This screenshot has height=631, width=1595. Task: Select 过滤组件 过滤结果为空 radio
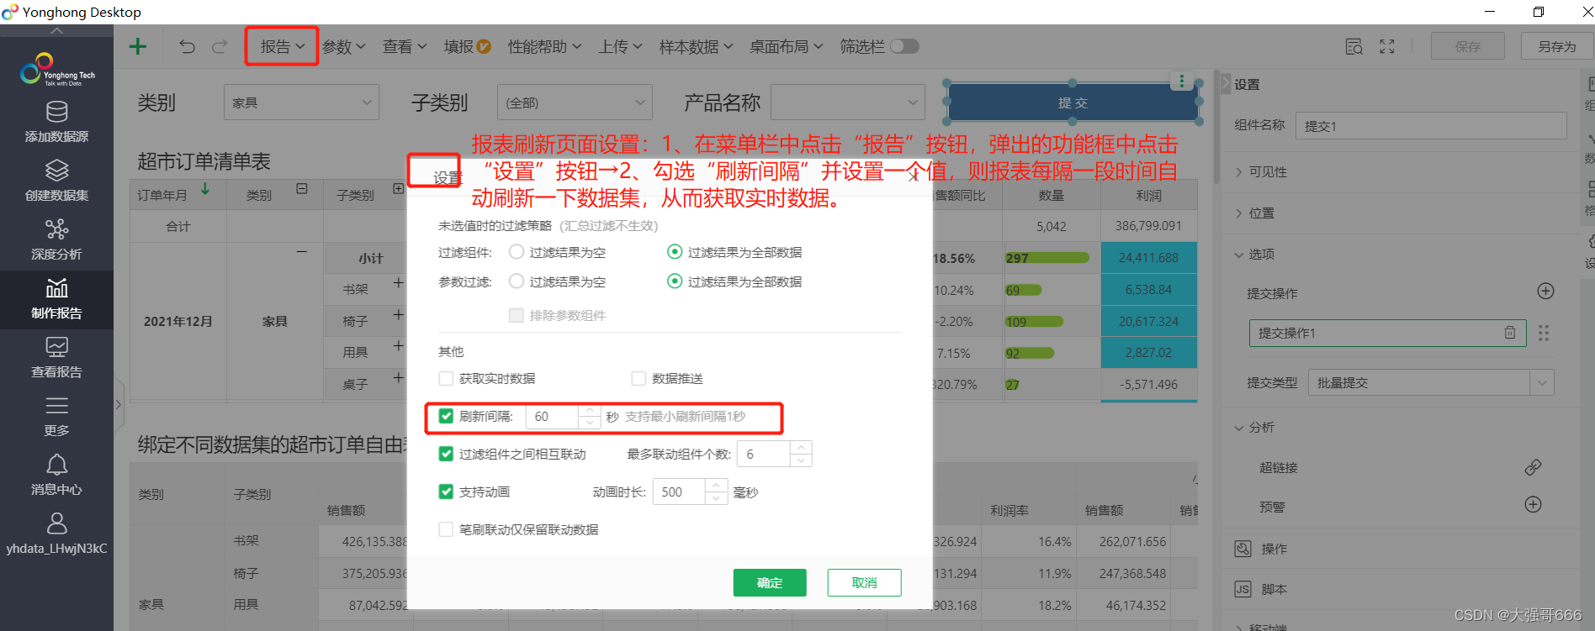pos(517,252)
